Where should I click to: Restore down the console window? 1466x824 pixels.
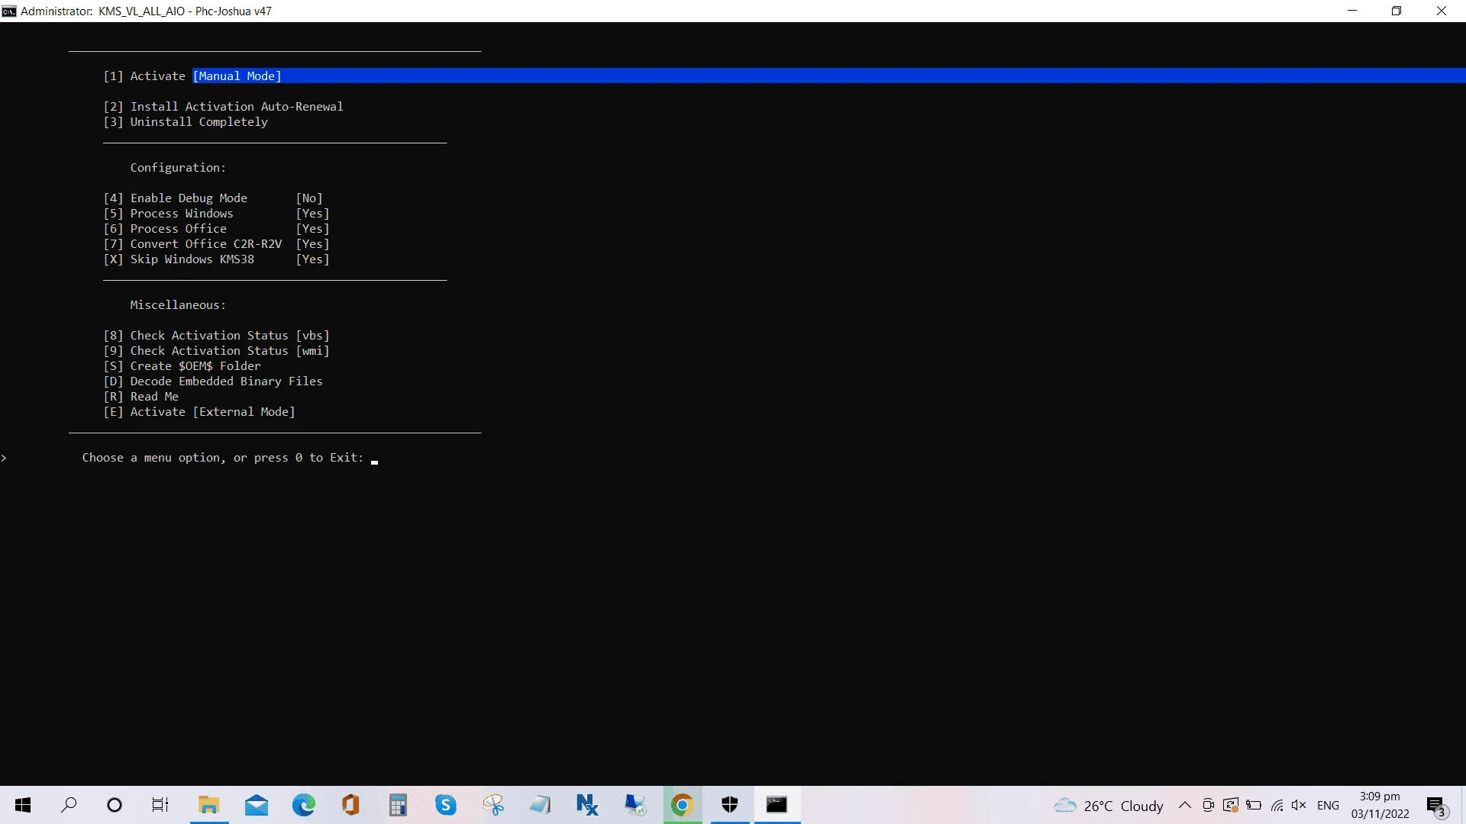[x=1397, y=11]
